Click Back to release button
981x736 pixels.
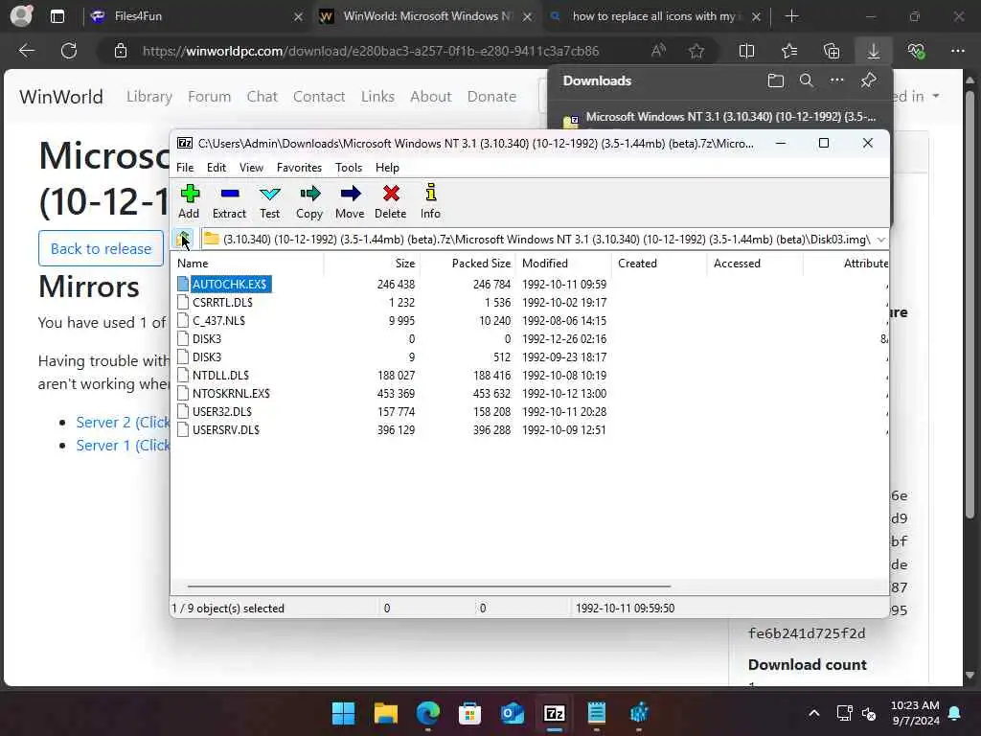coord(101,248)
